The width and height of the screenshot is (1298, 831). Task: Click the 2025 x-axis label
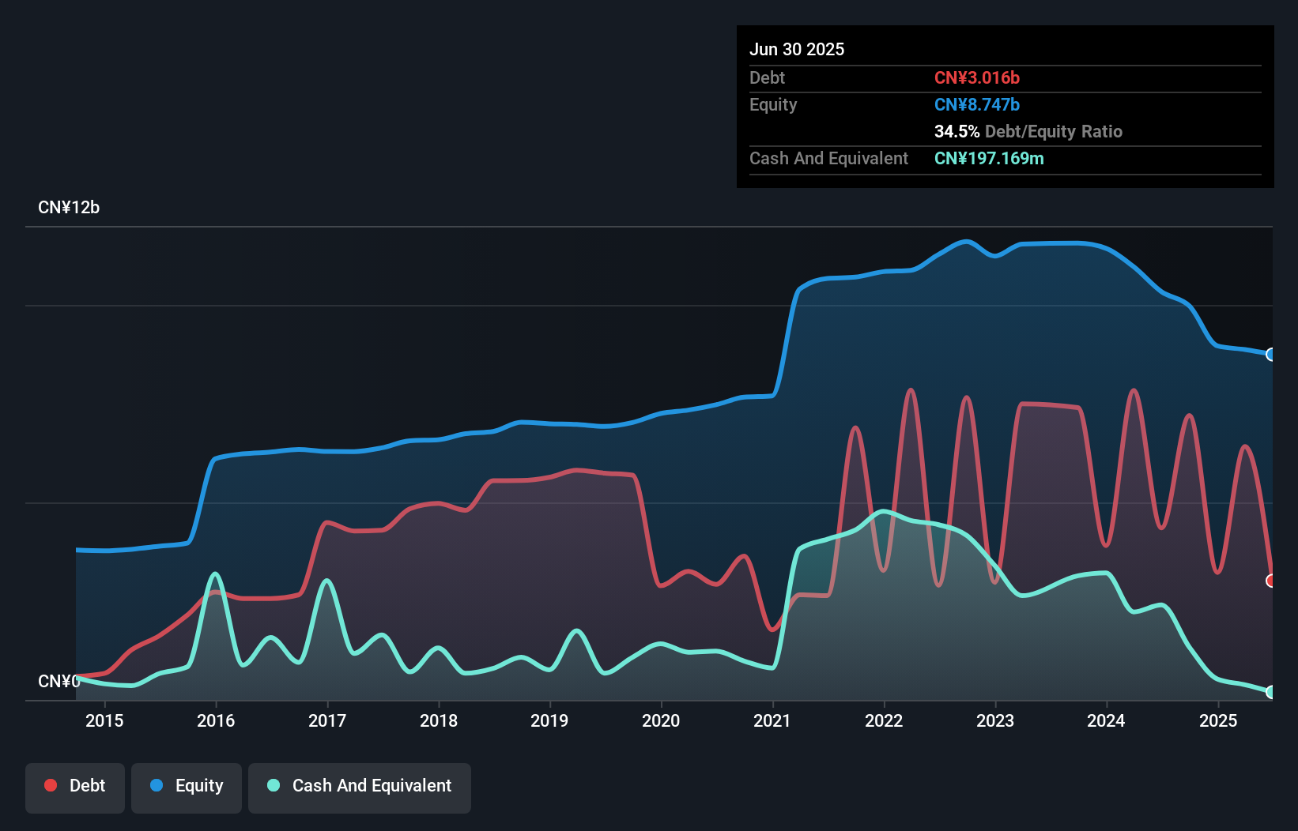1218,720
